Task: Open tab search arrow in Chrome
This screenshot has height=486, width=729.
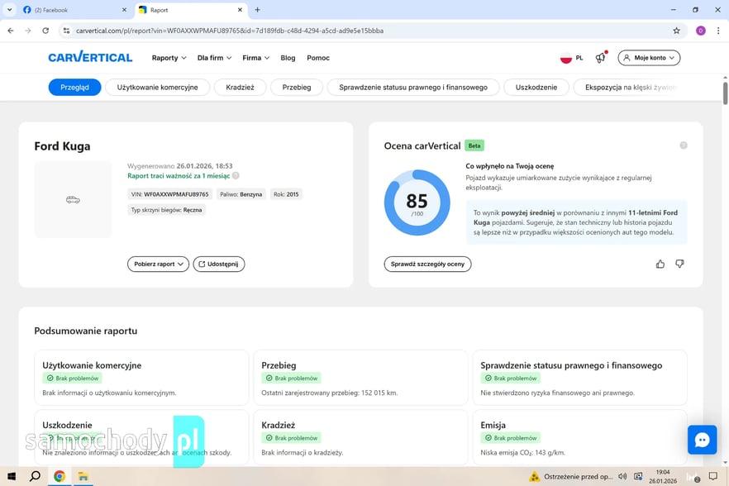Action: (9, 10)
